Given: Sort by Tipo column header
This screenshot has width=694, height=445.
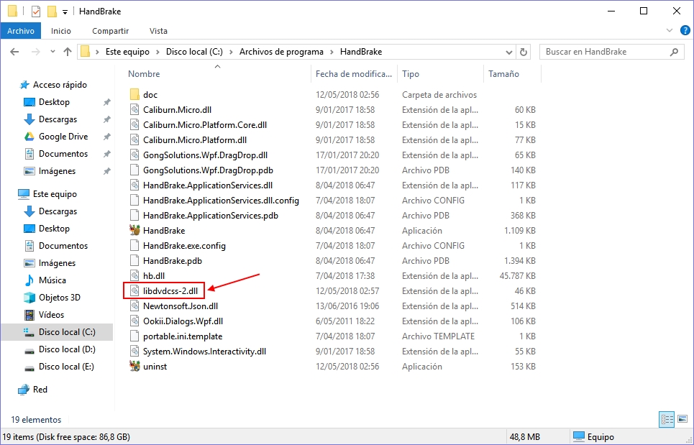Looking at the screenshot, I should pyautogui.click(x=411, y=74).
